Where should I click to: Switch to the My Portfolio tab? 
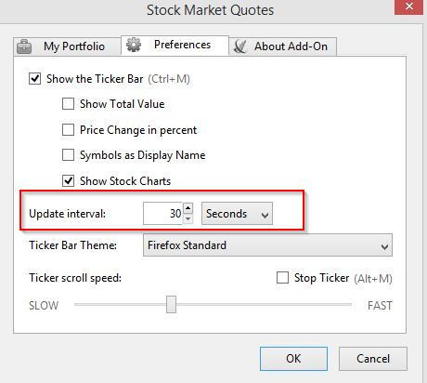point(67,46)
